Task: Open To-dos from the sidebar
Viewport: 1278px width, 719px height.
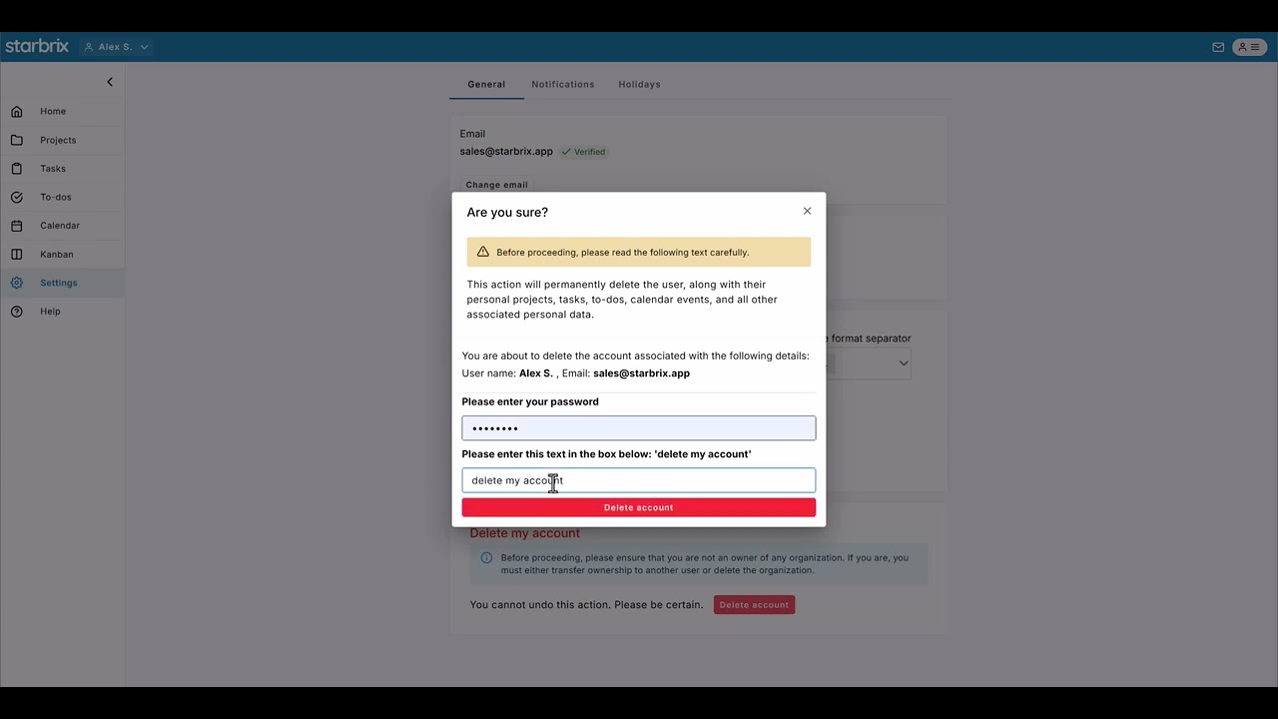Action: (56, 197)
